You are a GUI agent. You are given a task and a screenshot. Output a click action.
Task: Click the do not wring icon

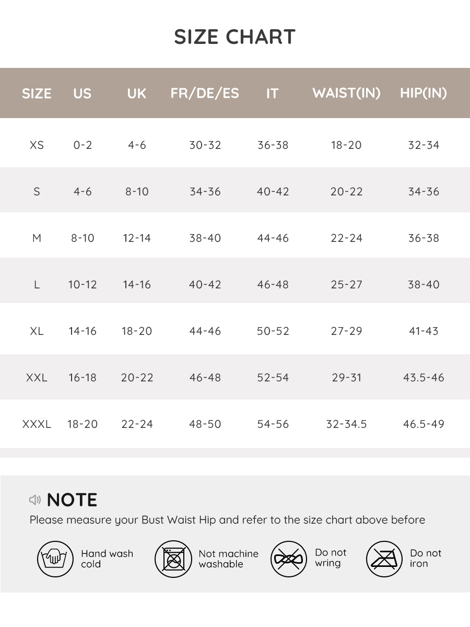[289, 559]
